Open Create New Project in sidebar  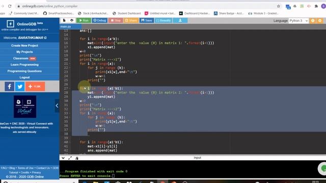(24, 45)
